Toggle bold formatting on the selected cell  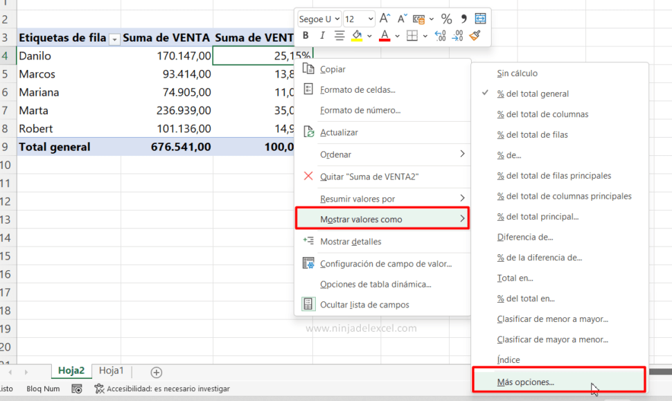tap(306, 35)
